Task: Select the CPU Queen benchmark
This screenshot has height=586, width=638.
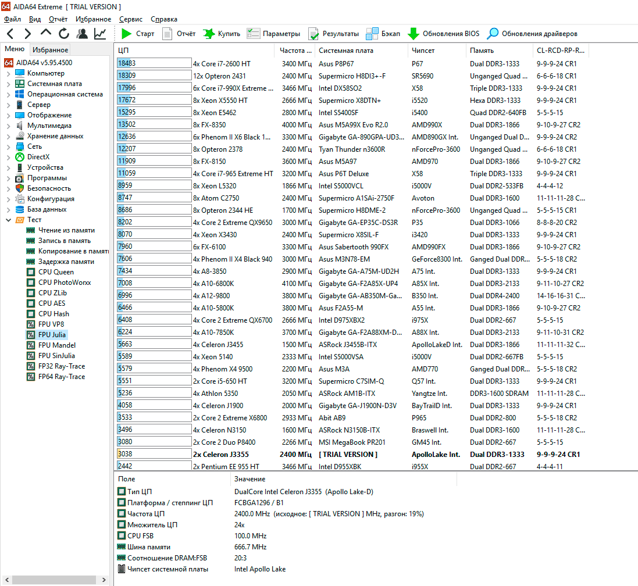Action: [56, 272]
